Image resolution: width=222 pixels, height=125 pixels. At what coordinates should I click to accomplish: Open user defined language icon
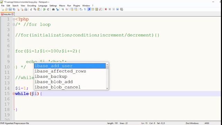(93, 9)
